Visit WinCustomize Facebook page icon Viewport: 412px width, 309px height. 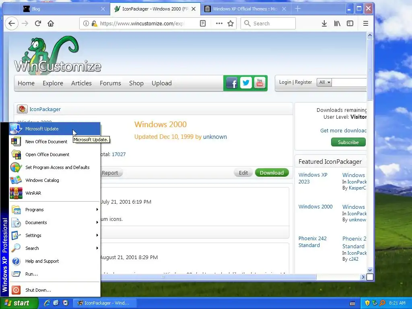pos(232,83)
